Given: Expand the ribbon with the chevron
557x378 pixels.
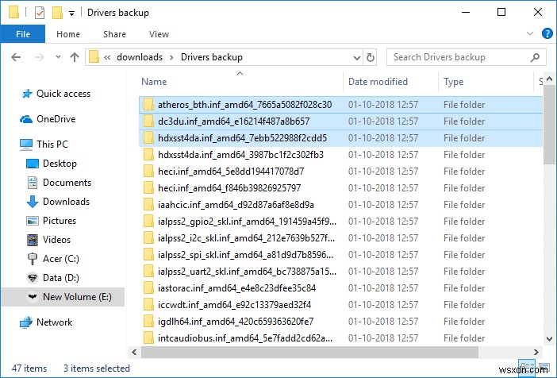Looking at the screenshot, I should click(530, 34).
